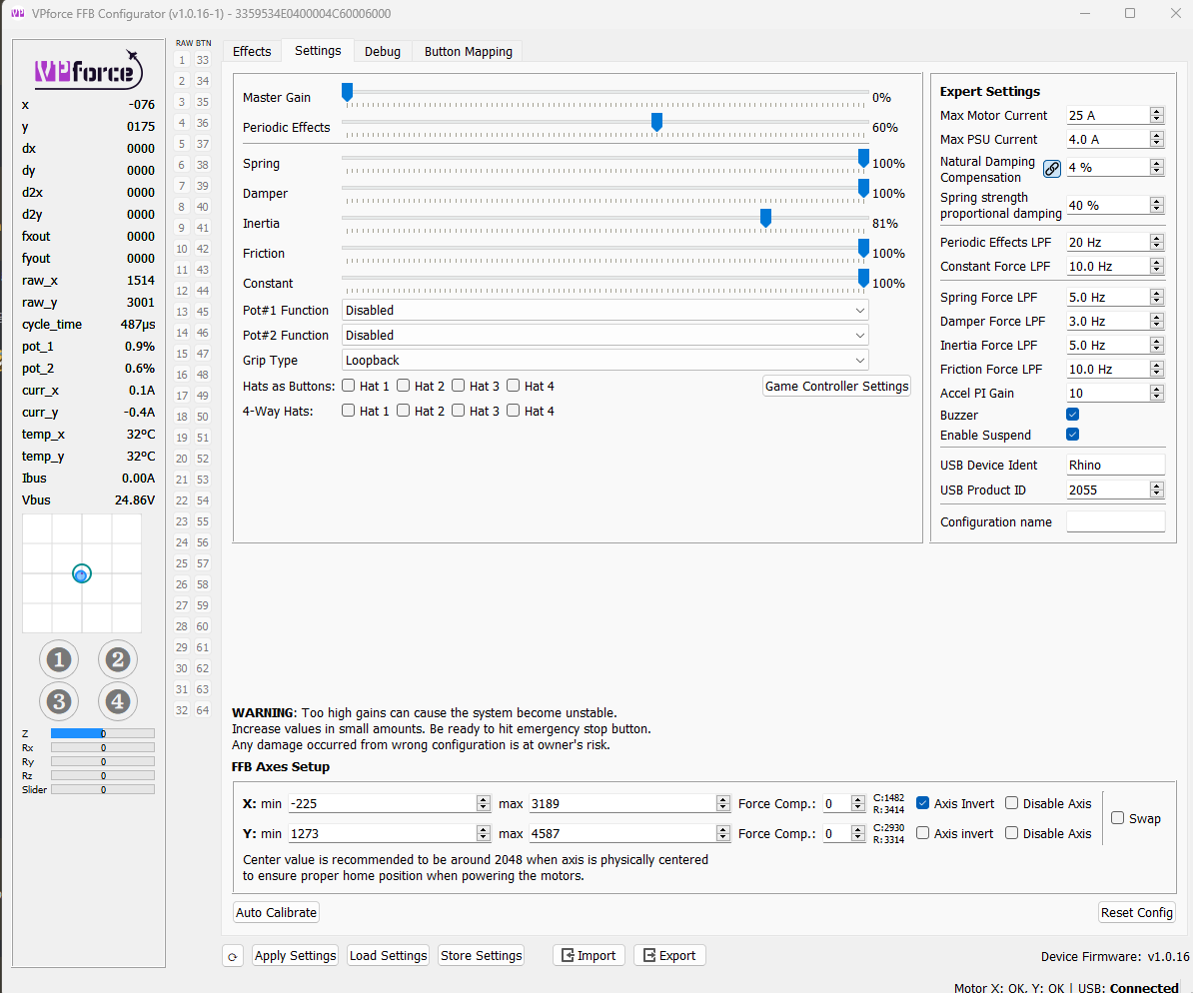Image resolution: width=1193 pixels, height=993 pixels.
Task: Go to Button Mapping tab
Action: tap(468, 52)
